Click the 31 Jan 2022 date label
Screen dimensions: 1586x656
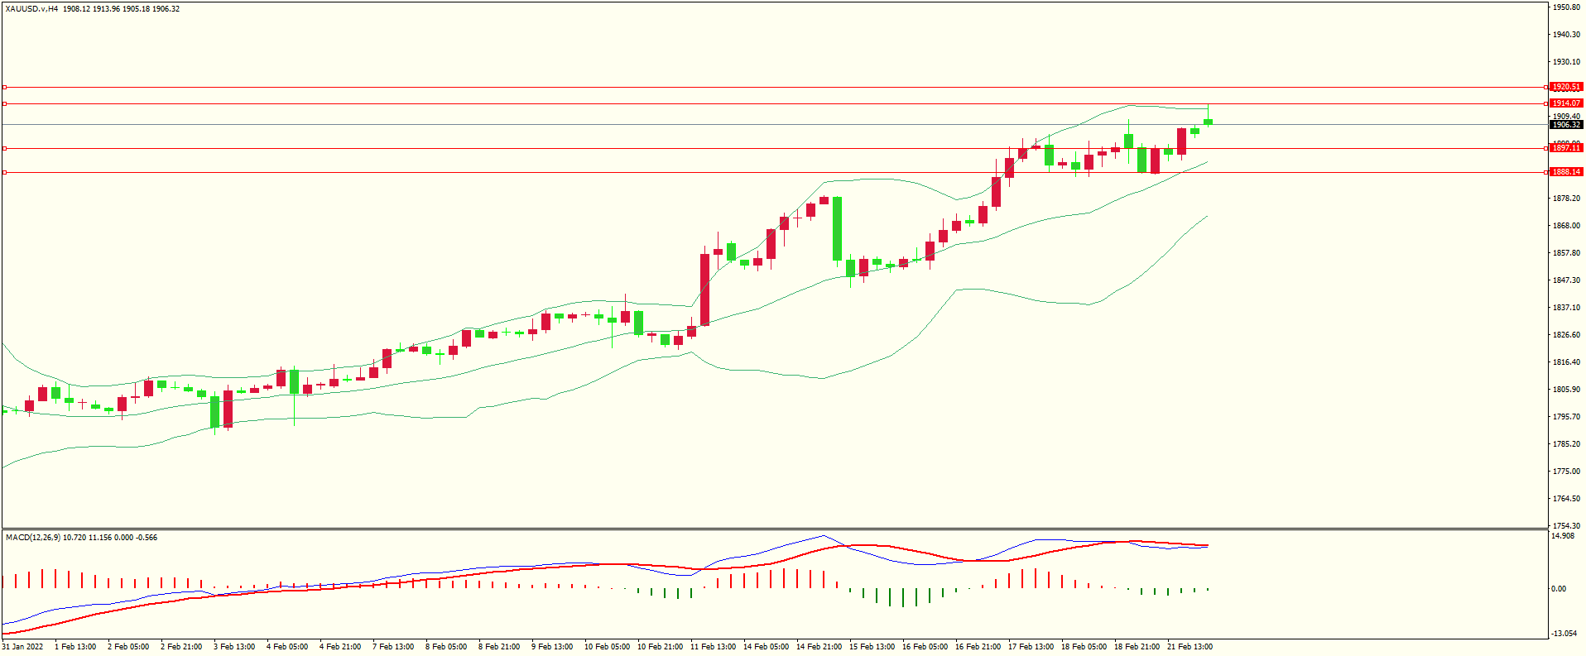(22, 647)
